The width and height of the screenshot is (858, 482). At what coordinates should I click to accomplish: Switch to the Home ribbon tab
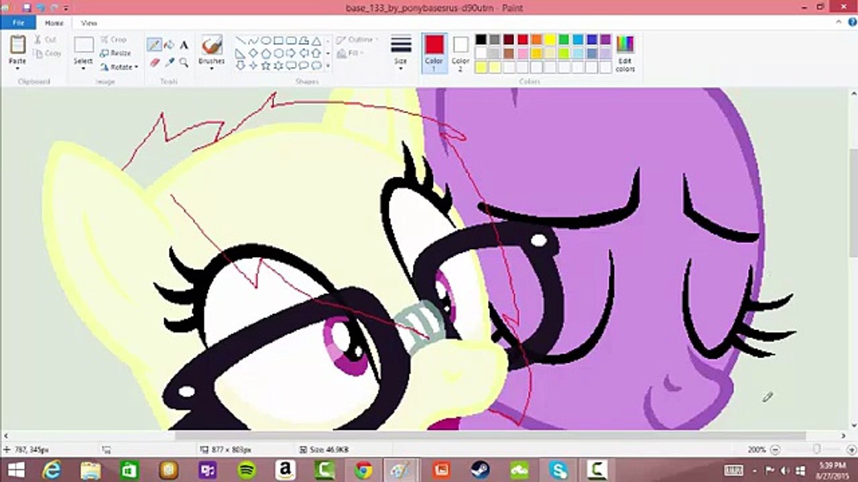click(x=54, y=23)
